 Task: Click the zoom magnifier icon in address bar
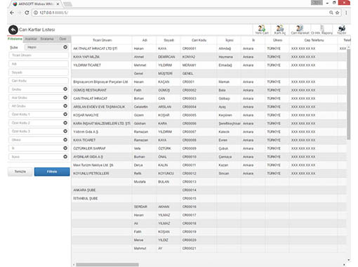pos(331,13)
